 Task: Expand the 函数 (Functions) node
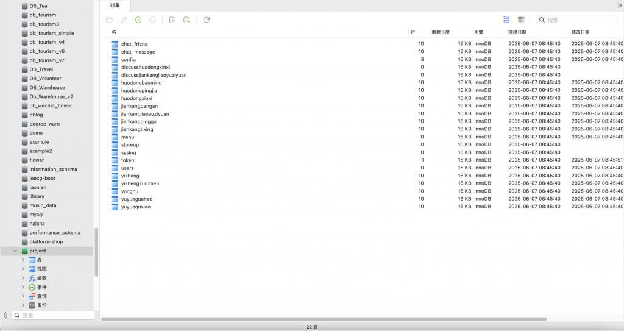[23, 278]
